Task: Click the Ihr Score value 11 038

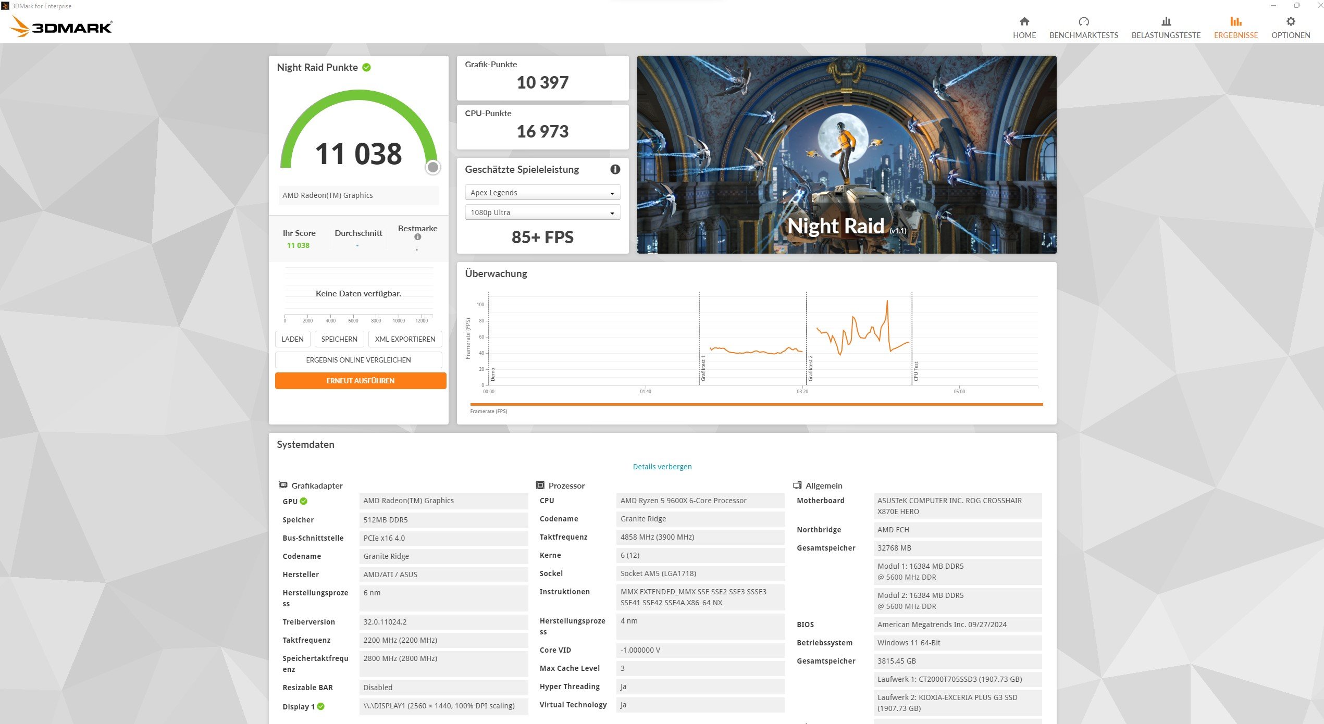Action: pos(298,245)
